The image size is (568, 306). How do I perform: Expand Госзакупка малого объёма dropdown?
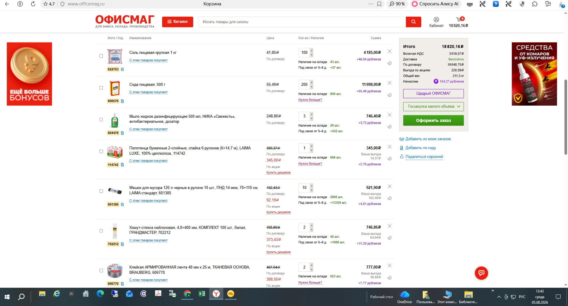point(433,106)
